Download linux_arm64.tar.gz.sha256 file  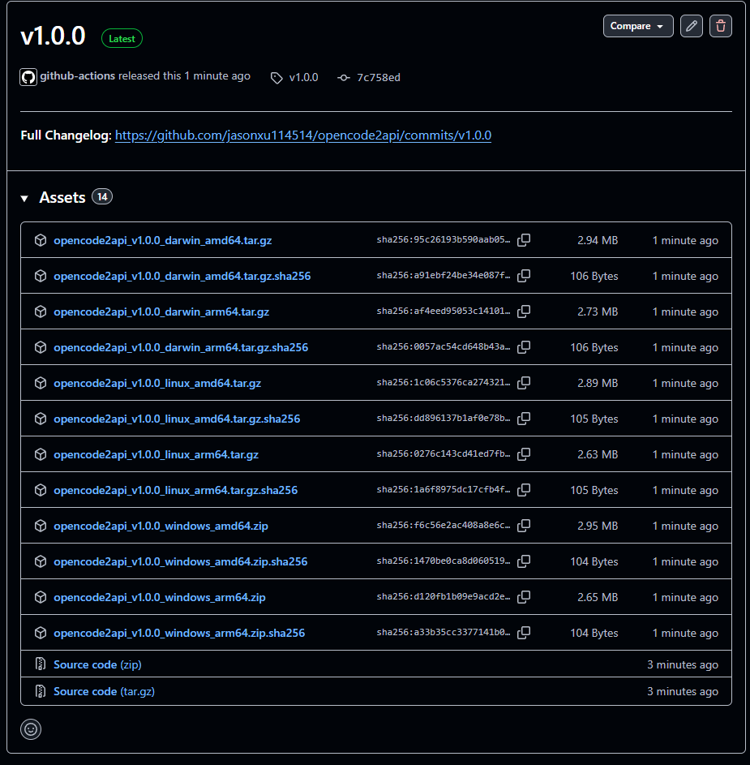(x=176, y=490)
